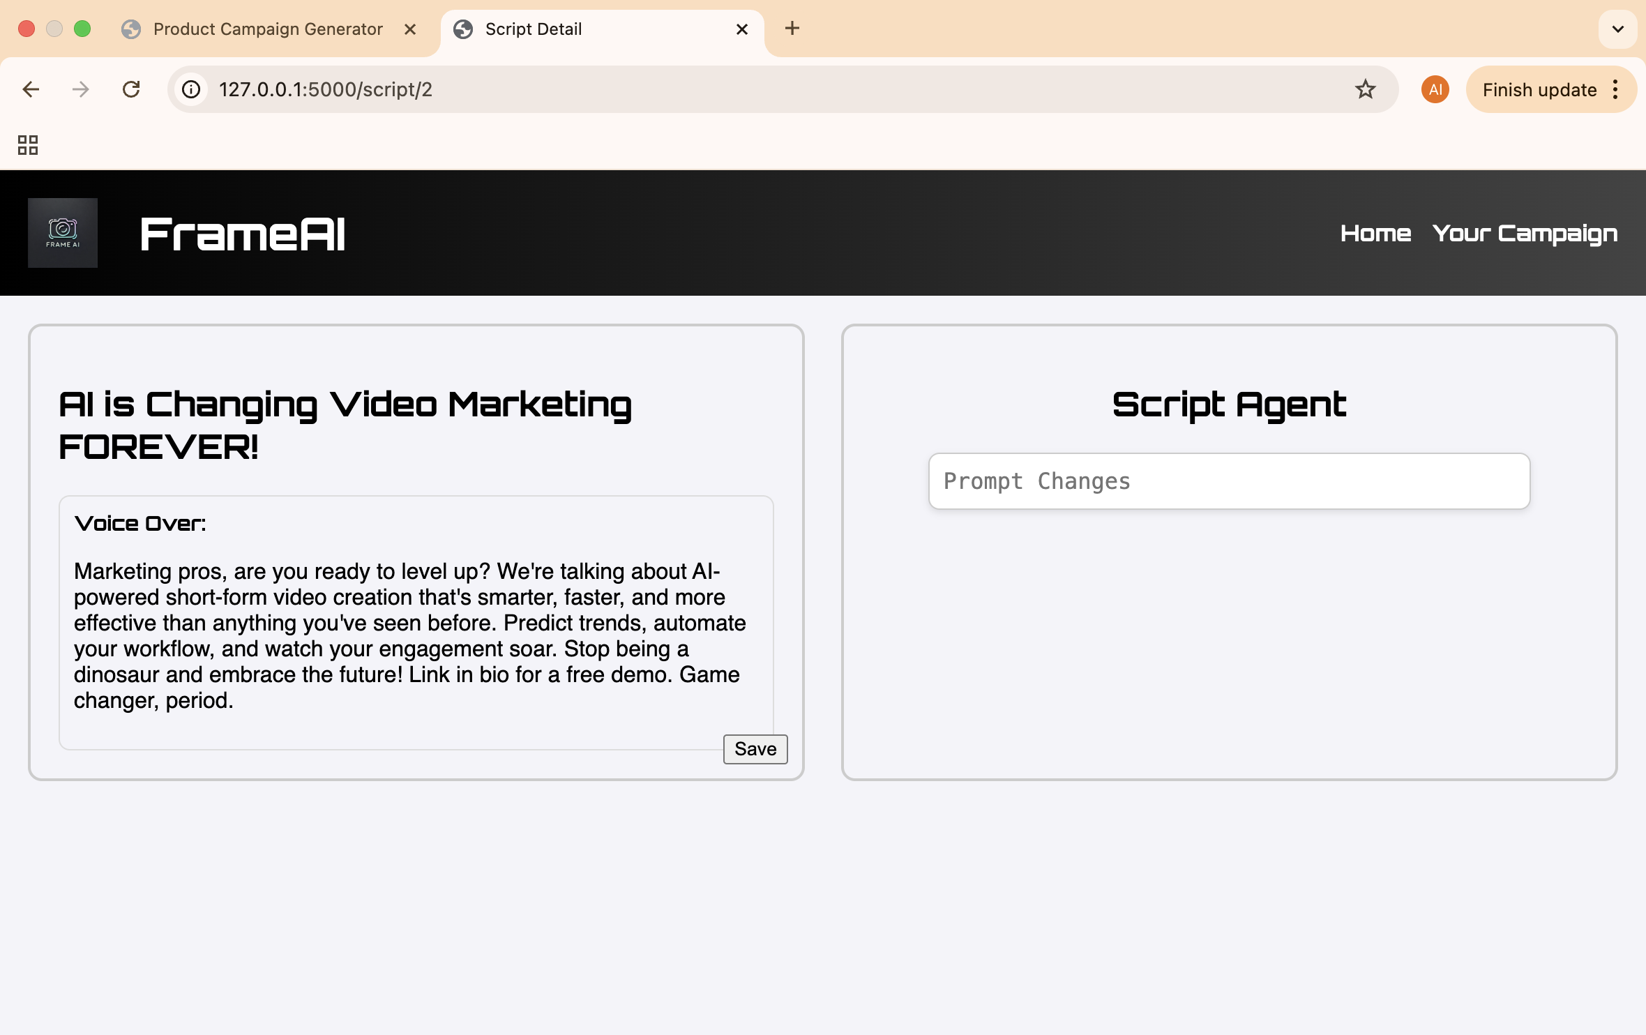The image size is (1646, 1035).
Task: Open Your Campaign navigation link
Action: 1525,234
